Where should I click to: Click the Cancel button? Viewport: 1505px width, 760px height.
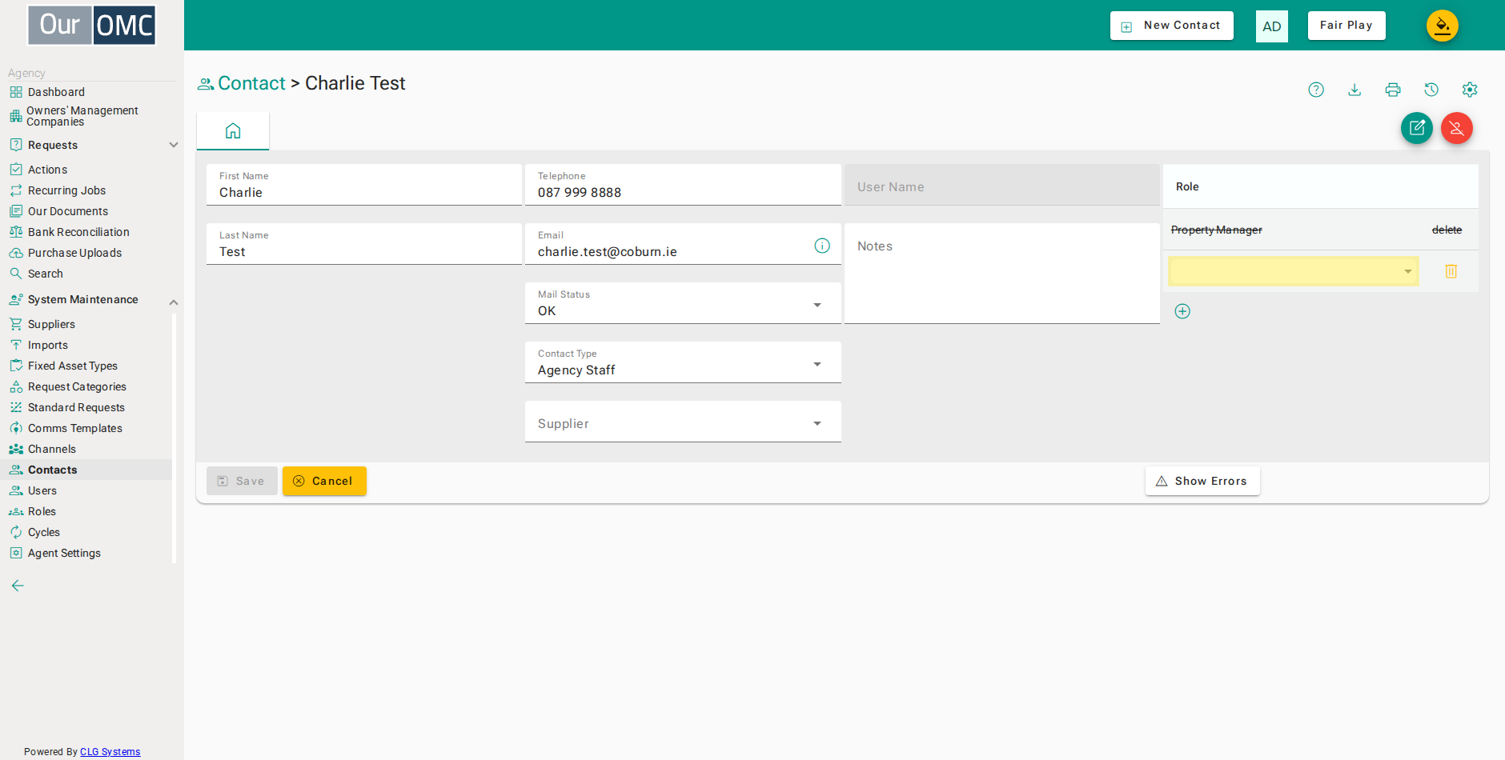(x=324, y=481)
